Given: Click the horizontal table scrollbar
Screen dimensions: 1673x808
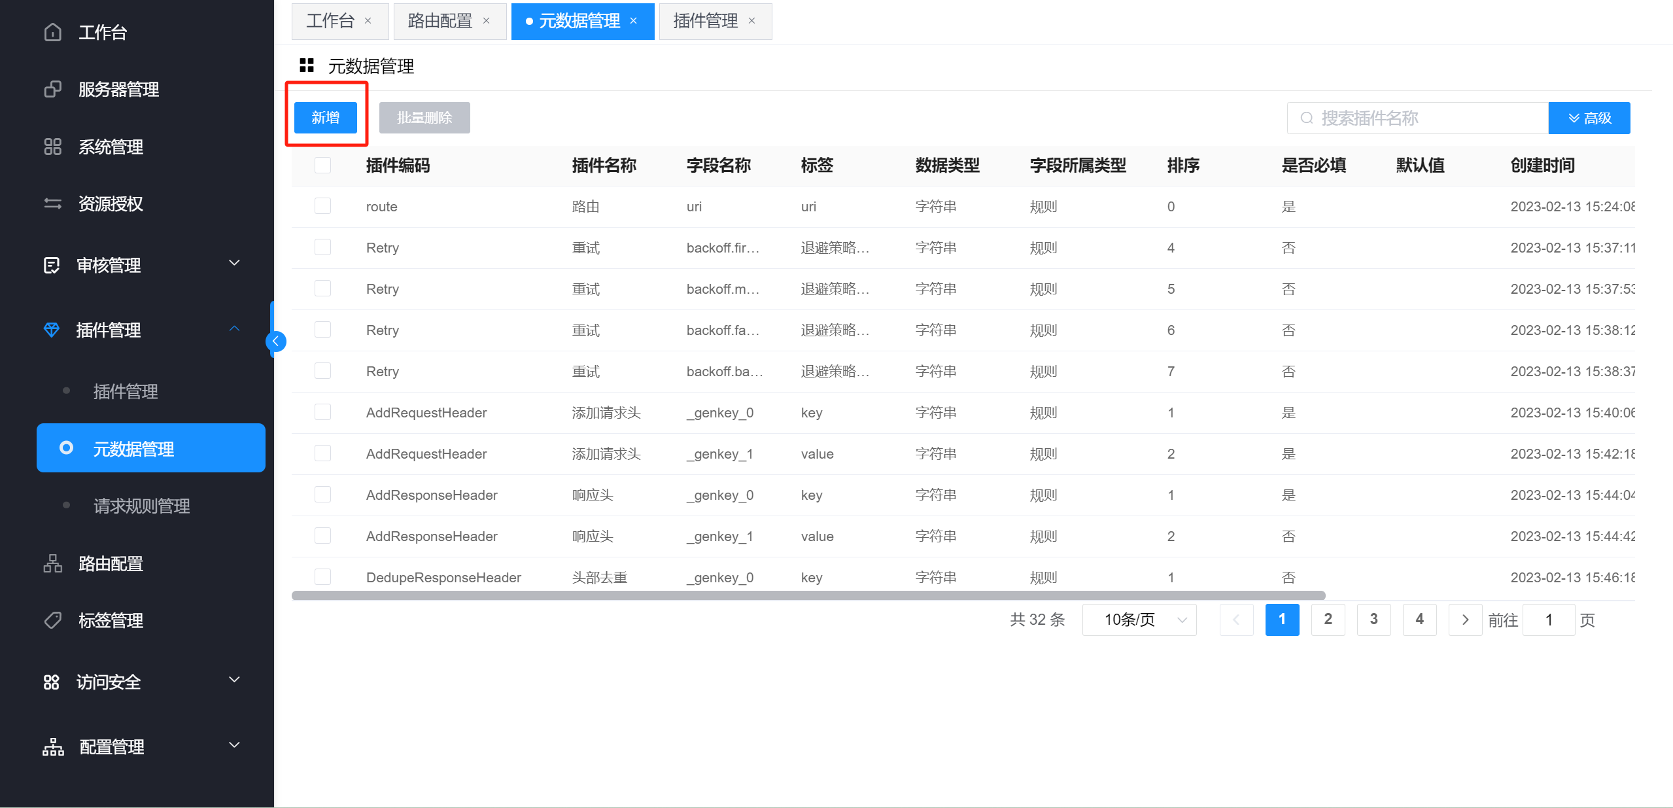Looking at the screenshot, I should (808, 595).
